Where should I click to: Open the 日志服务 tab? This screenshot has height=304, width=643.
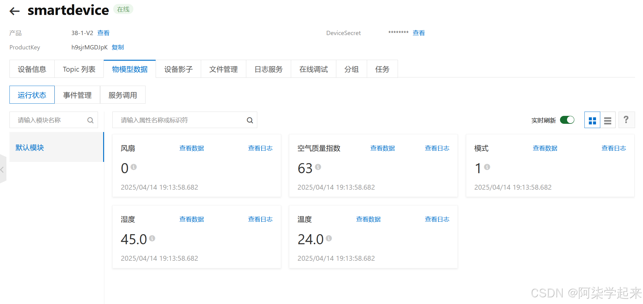pos(269,69)
